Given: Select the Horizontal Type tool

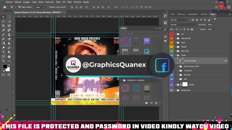Looking at the screenshot, I should point(3,52).
